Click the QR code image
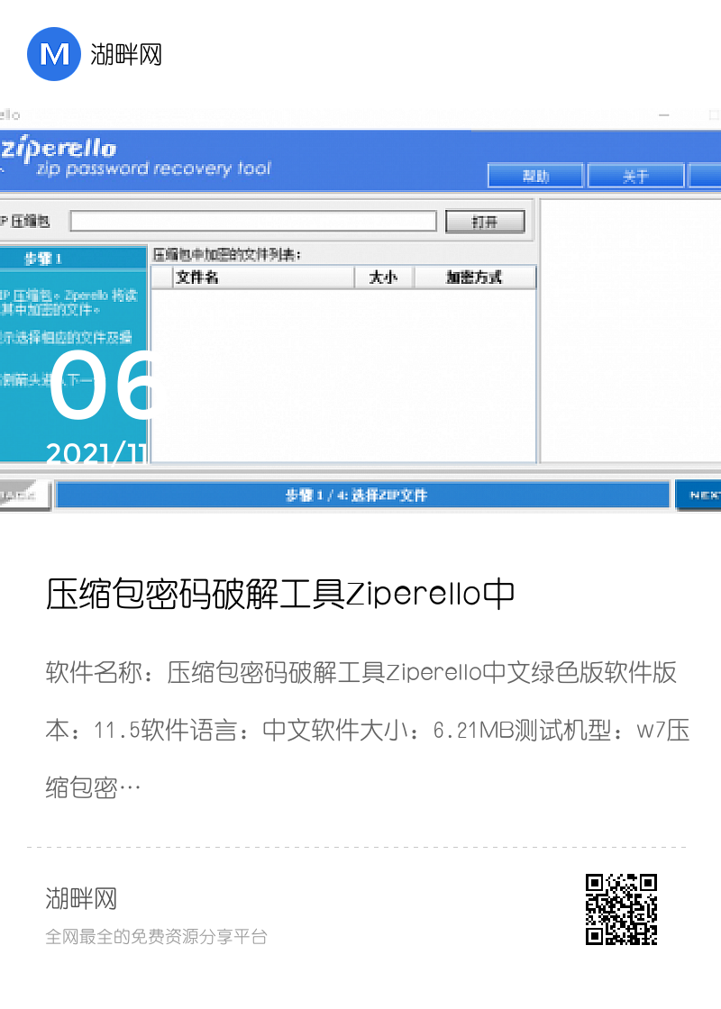Image resolution: width=721 pixels, height=1009 pixels. pos(621,909)
